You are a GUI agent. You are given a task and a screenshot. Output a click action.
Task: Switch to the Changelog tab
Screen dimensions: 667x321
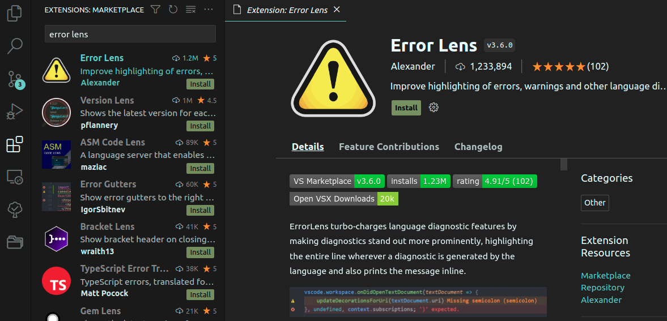tap(478, 147)
